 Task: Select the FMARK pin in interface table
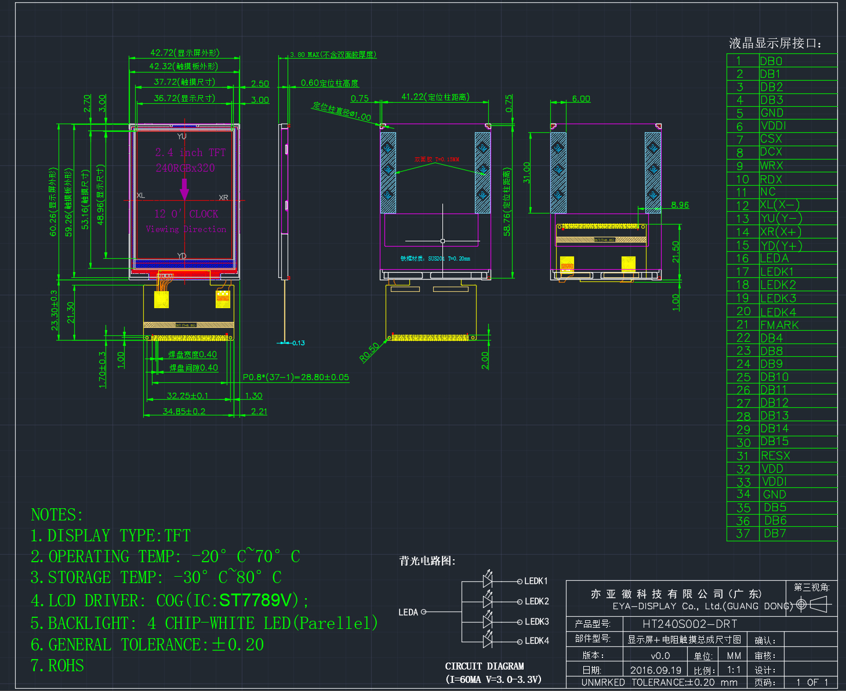tap(779, 325)
